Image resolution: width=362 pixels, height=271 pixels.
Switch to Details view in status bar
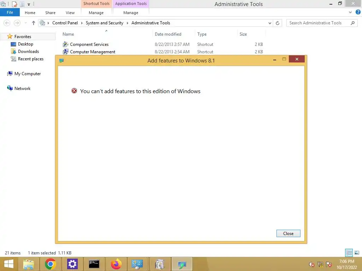pyautogui.click(x=349, y=253)
